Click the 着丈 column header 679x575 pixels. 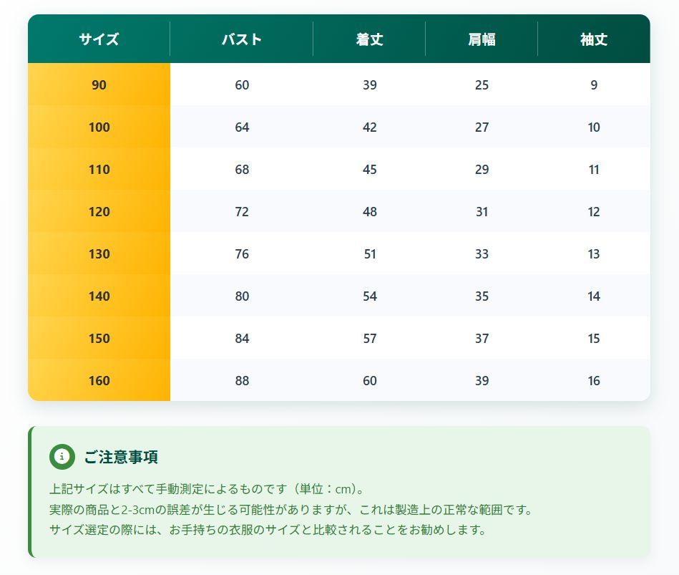point(369,39)
